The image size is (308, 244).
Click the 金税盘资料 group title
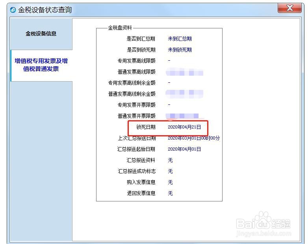point(120,28)
